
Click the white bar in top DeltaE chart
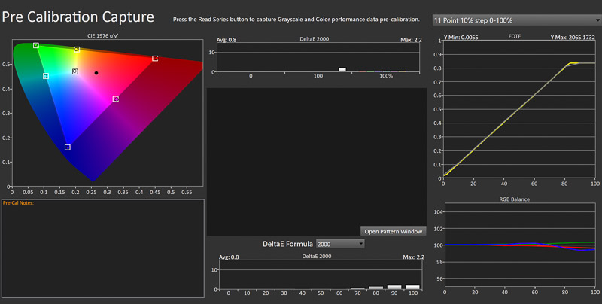coord(342,69)
